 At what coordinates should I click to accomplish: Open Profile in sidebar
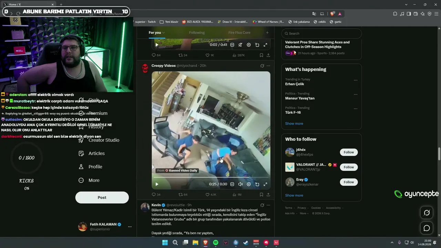tap(90, 167)
